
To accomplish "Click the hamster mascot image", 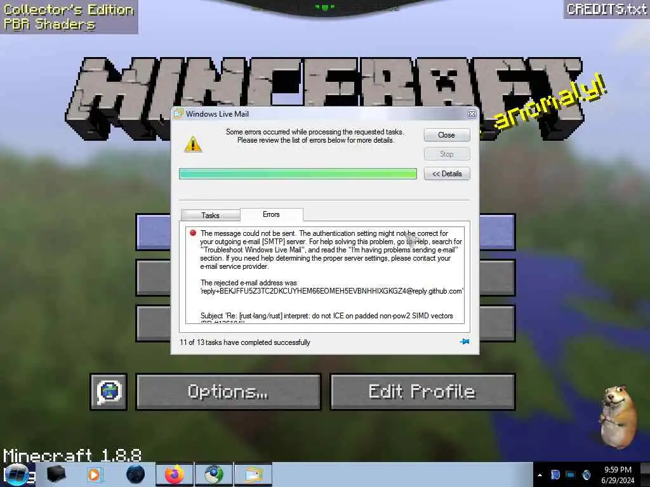I will (x=618, y=416).
